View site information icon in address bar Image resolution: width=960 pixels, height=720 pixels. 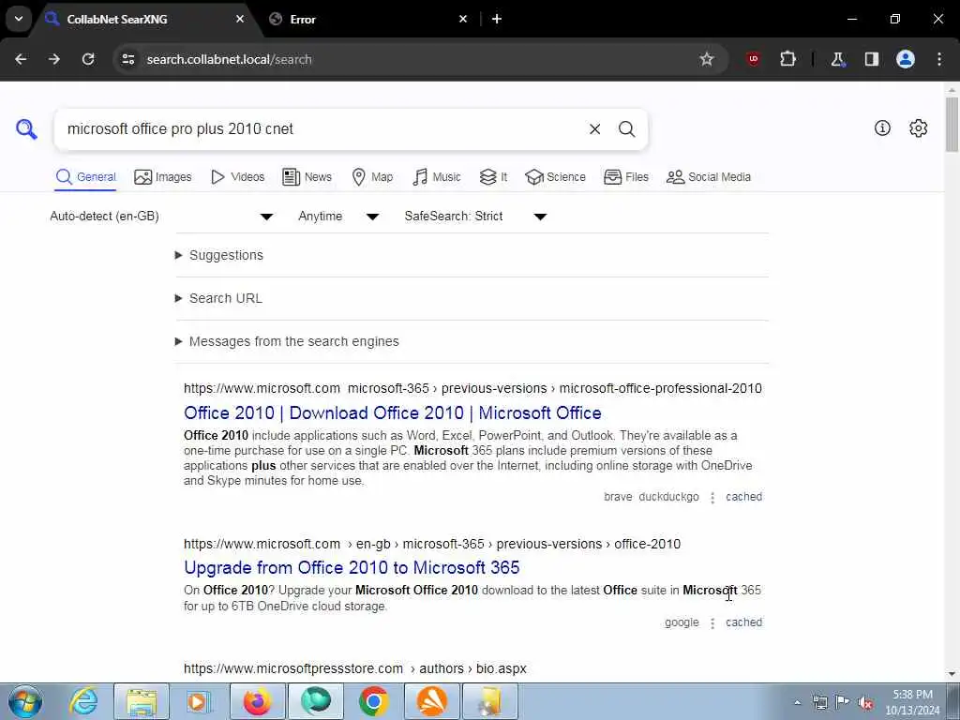click(127, 59)
